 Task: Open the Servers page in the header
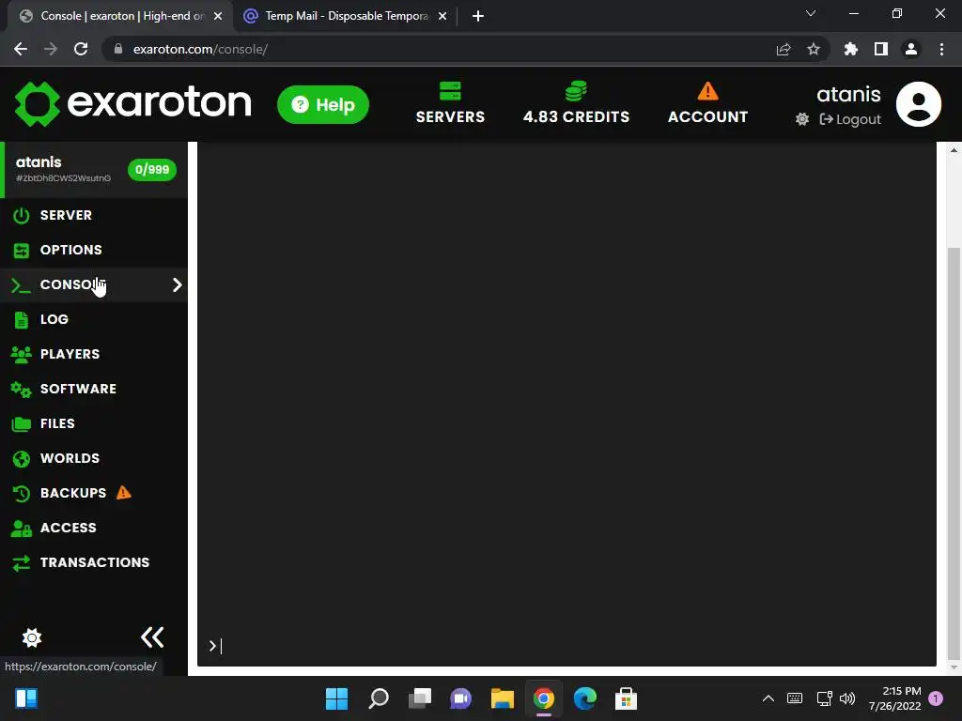(x=450, y=103)
